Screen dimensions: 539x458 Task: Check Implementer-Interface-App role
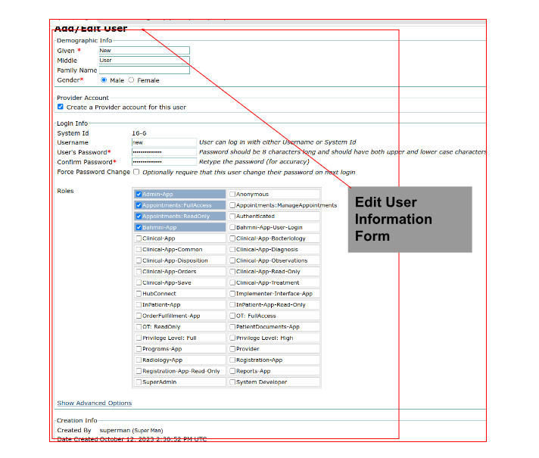[232, 294]
